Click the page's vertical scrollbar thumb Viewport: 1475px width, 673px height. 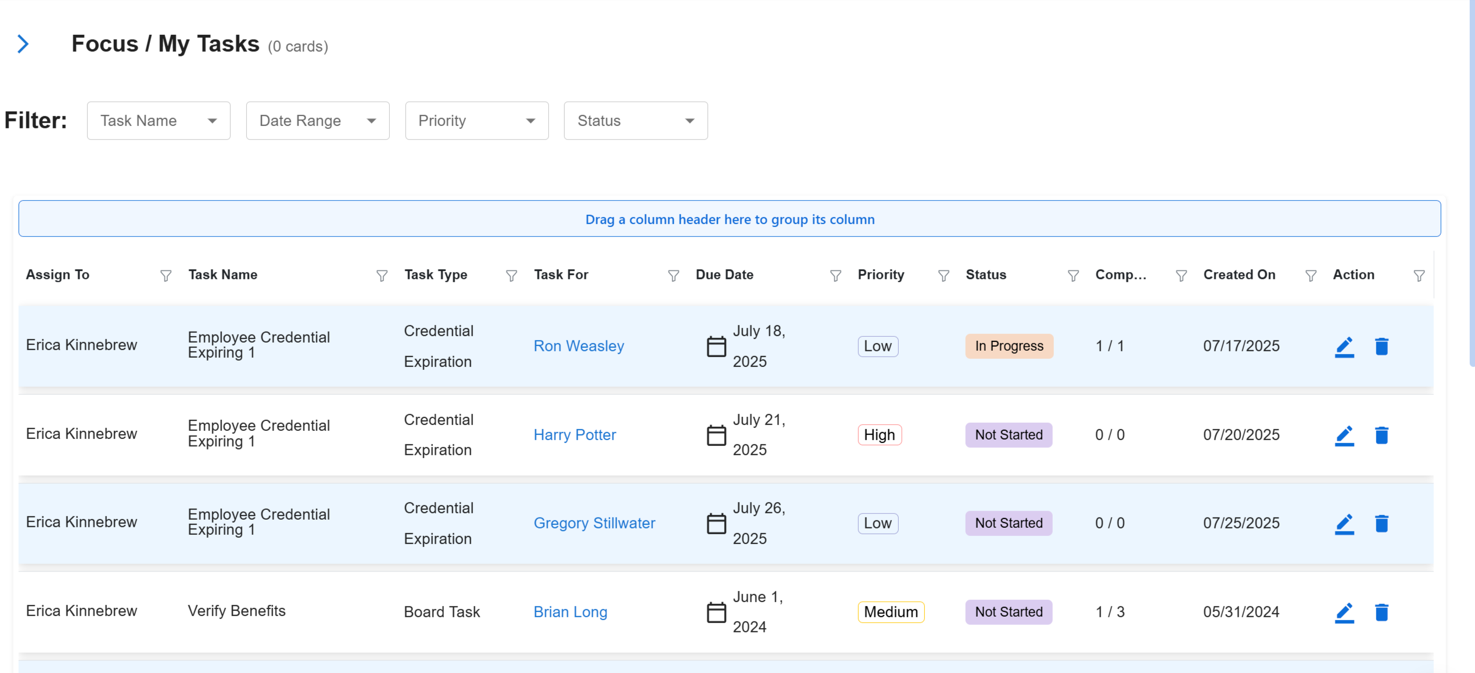click(x=1472, y=183)
